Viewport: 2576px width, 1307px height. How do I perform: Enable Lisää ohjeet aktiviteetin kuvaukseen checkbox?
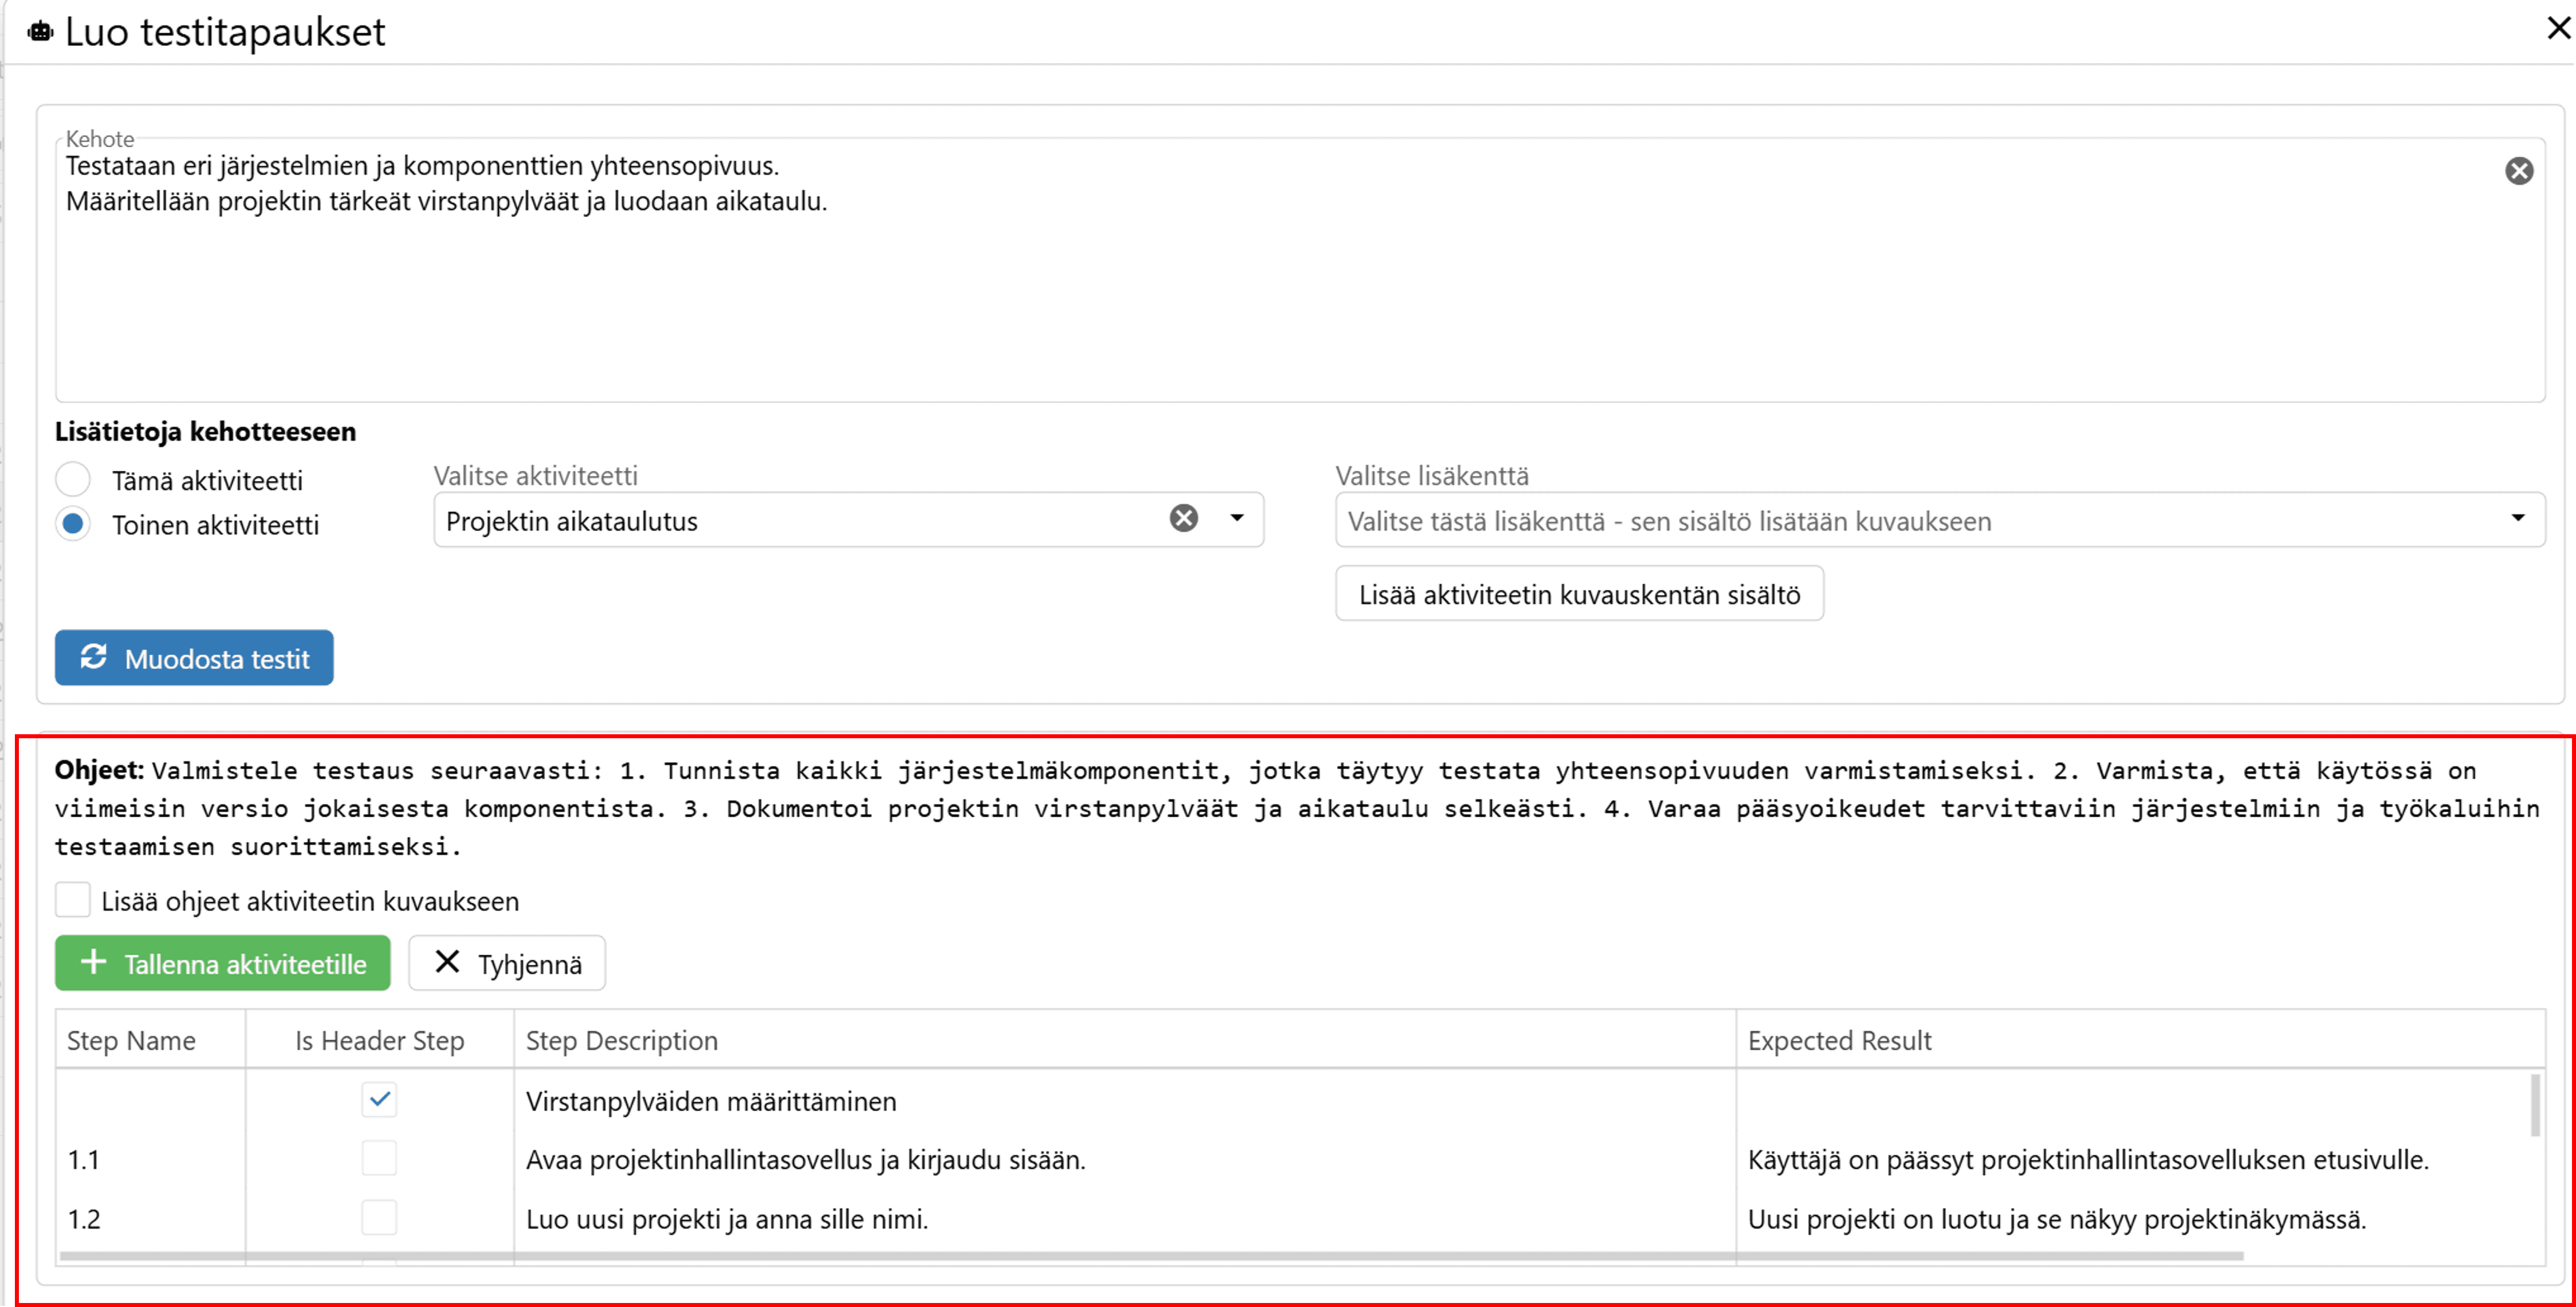(73, 900)
